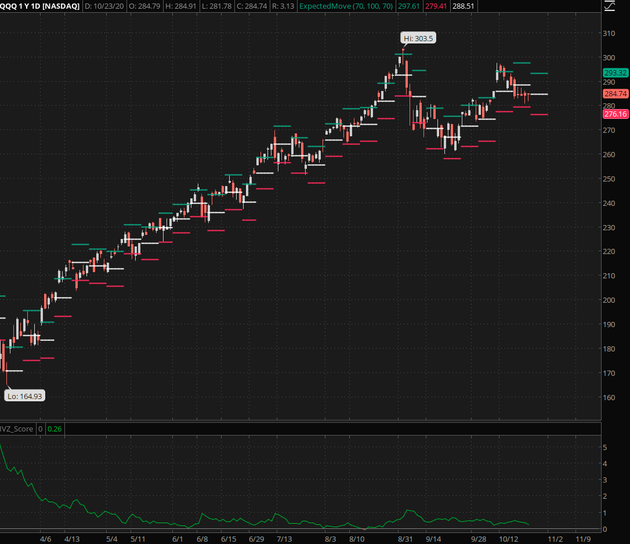Click the curve icon at top right of chart
This screenshot has height=544, width=630.
(x=610, y=6)
